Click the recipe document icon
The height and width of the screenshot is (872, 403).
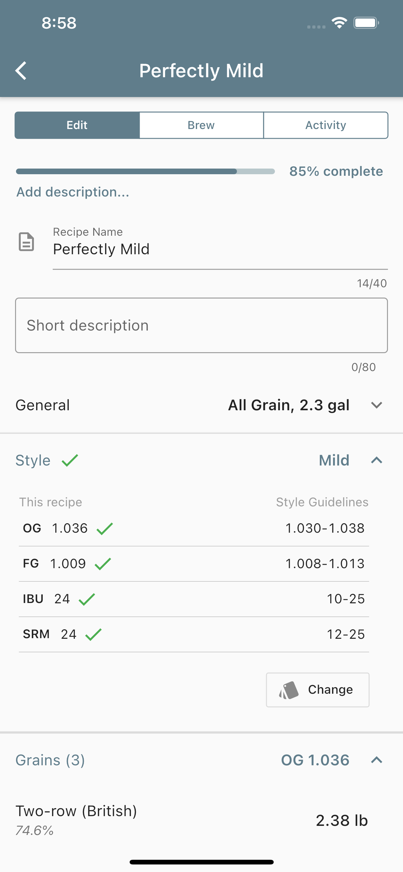[x=26, y=242]
